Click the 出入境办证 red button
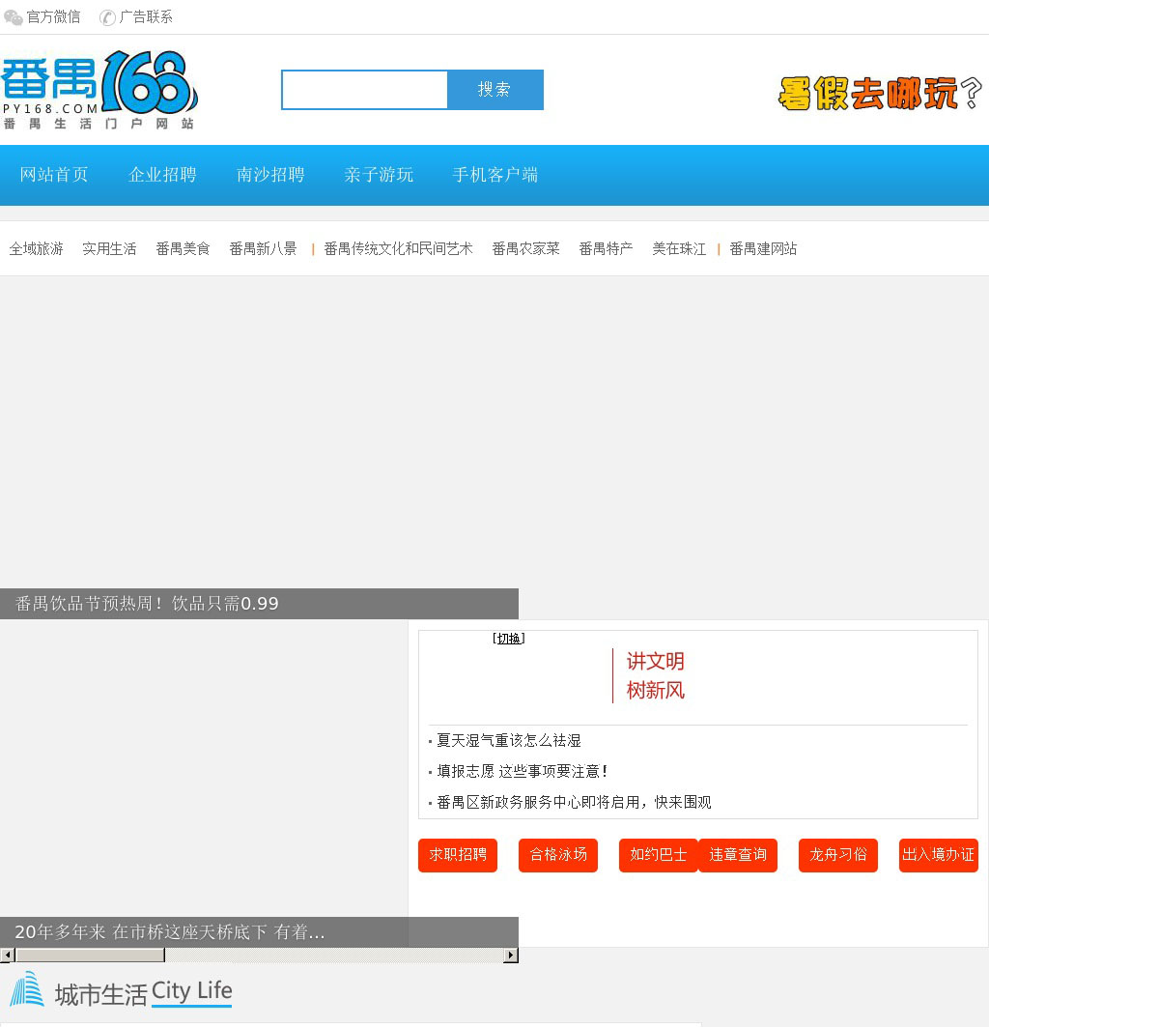The width and height of the screenshot is (1159, 1027). pyautogui.click(x=938, y=855)
